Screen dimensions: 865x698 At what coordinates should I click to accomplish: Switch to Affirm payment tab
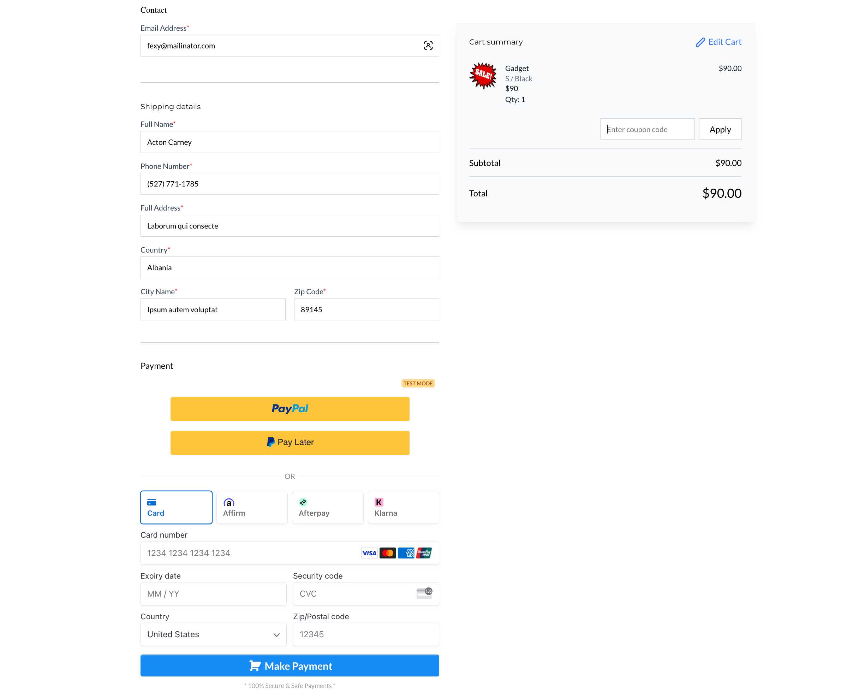pos(251,507)
